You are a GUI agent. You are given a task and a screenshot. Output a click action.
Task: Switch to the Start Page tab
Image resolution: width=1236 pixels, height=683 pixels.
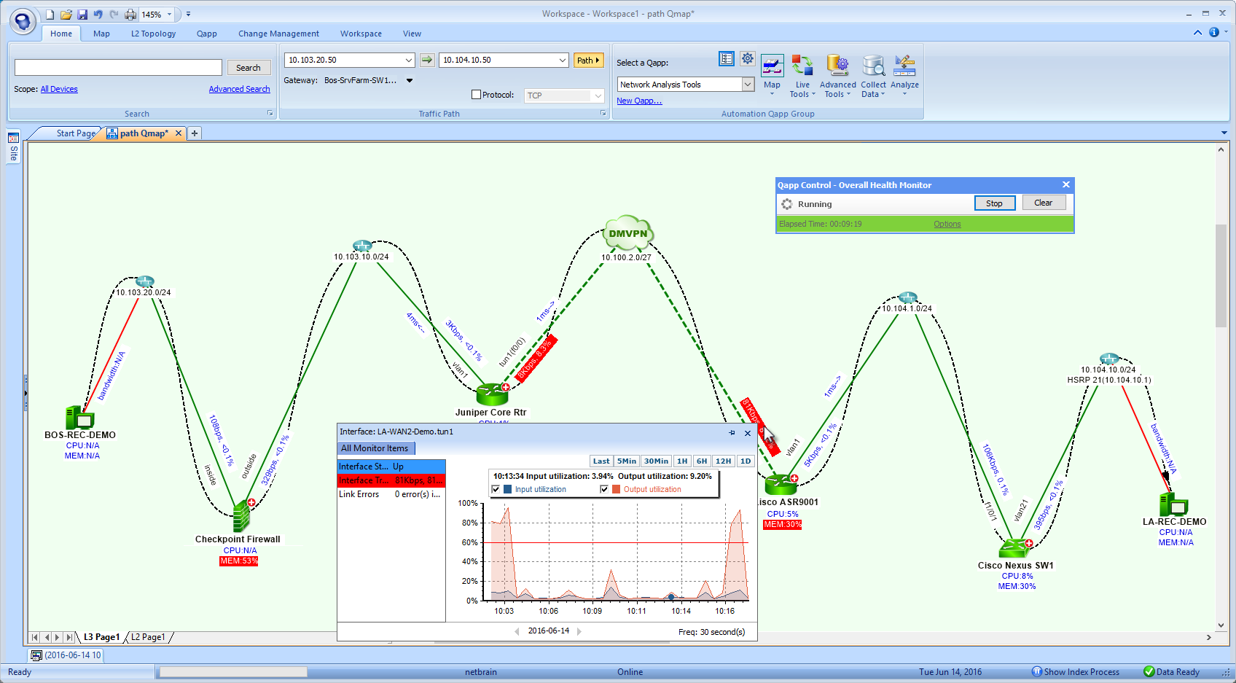tap(76, 133)
